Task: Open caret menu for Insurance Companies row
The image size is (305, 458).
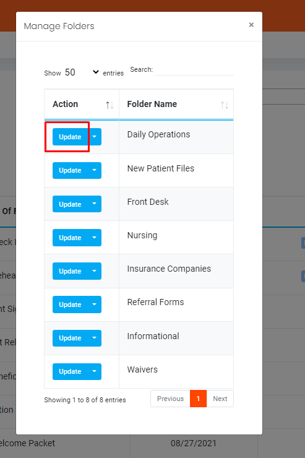Action: point(95,270)
